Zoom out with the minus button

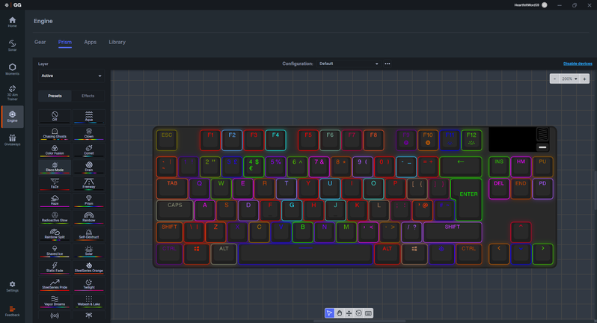pos(555,79)
